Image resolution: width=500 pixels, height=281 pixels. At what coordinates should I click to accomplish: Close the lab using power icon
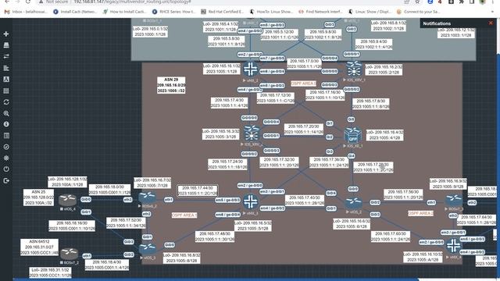(6, 169)
